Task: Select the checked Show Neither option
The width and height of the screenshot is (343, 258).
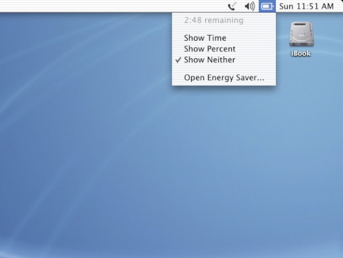Action: pos(224,60)
